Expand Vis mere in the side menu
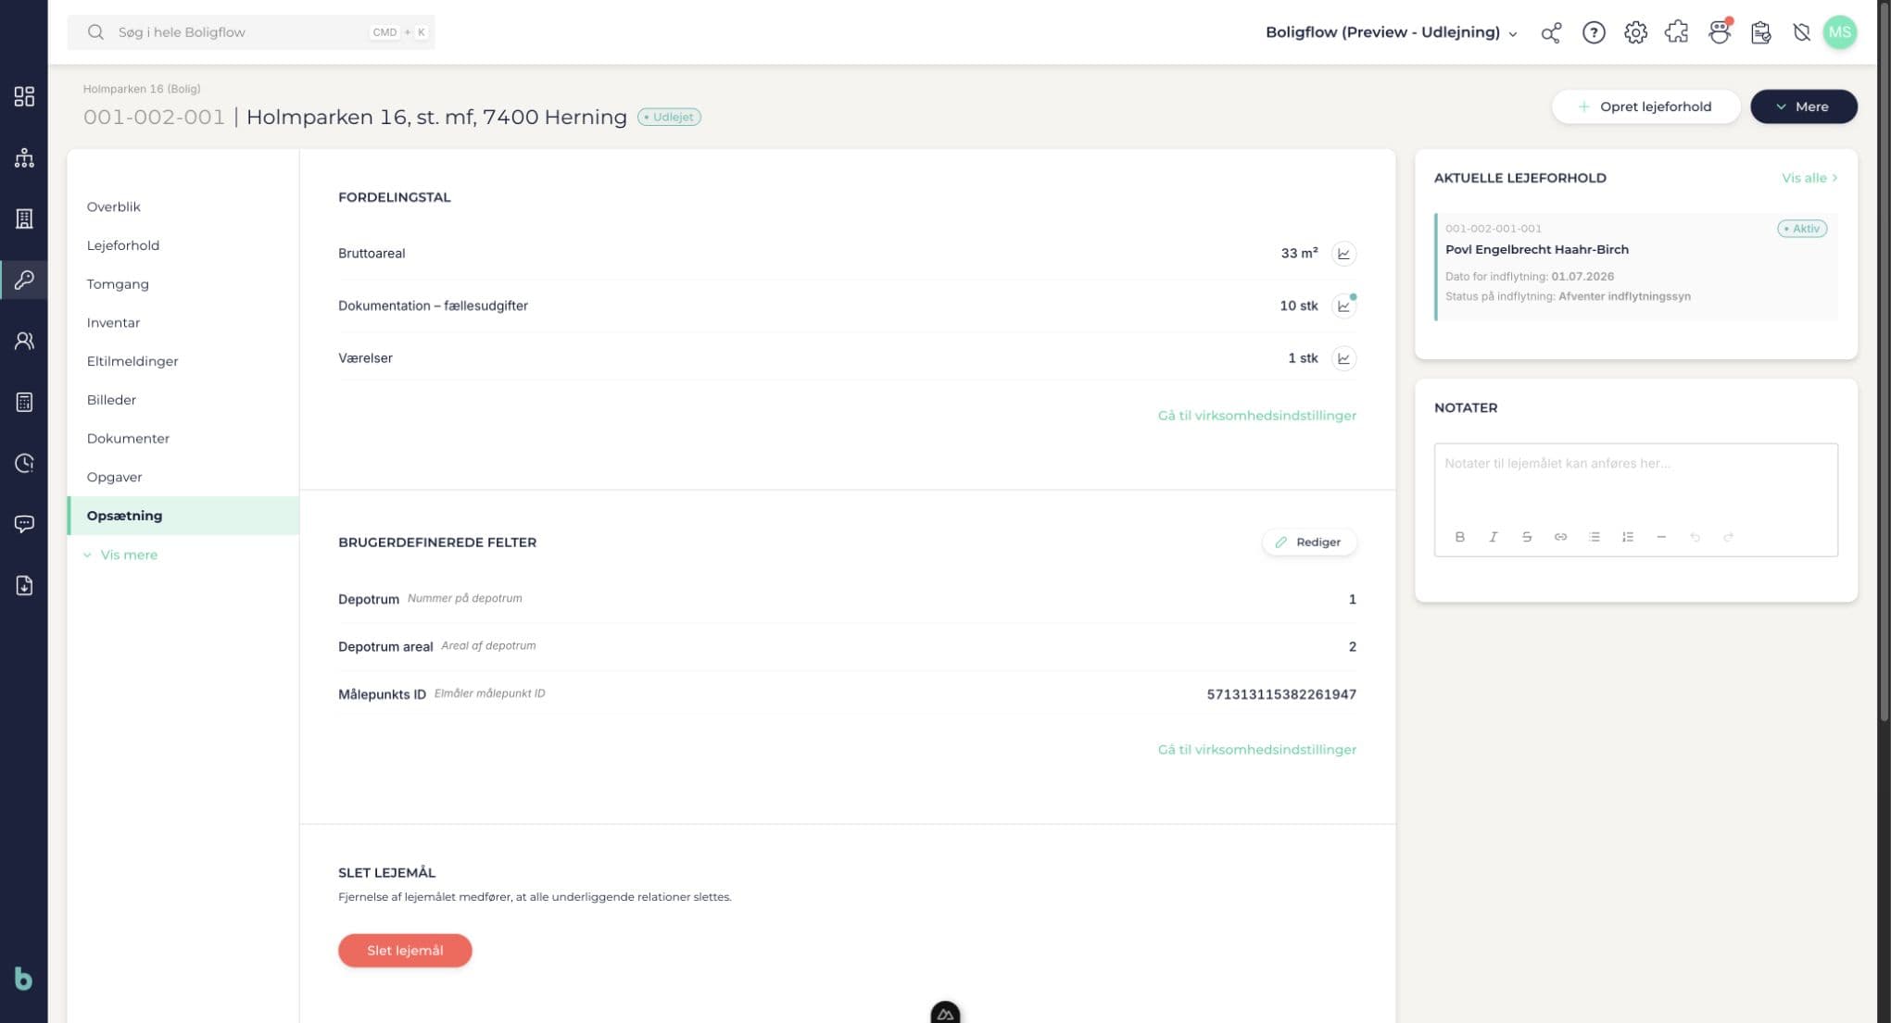Screen dimensions: 1891x1023 click(x=120, y=555)
